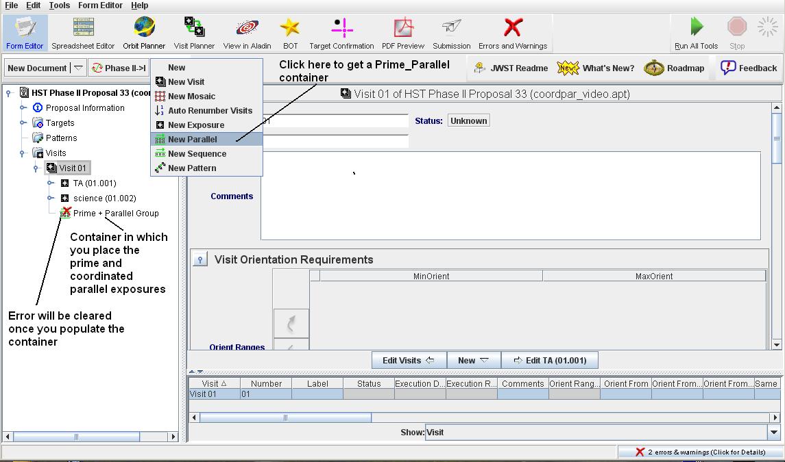Collapse the Visits tree node

point(23,153)
